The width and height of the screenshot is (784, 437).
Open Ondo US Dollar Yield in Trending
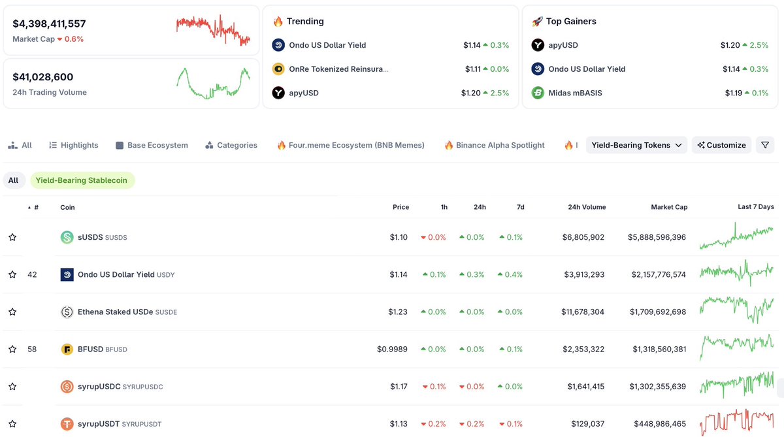click(327, 45)
